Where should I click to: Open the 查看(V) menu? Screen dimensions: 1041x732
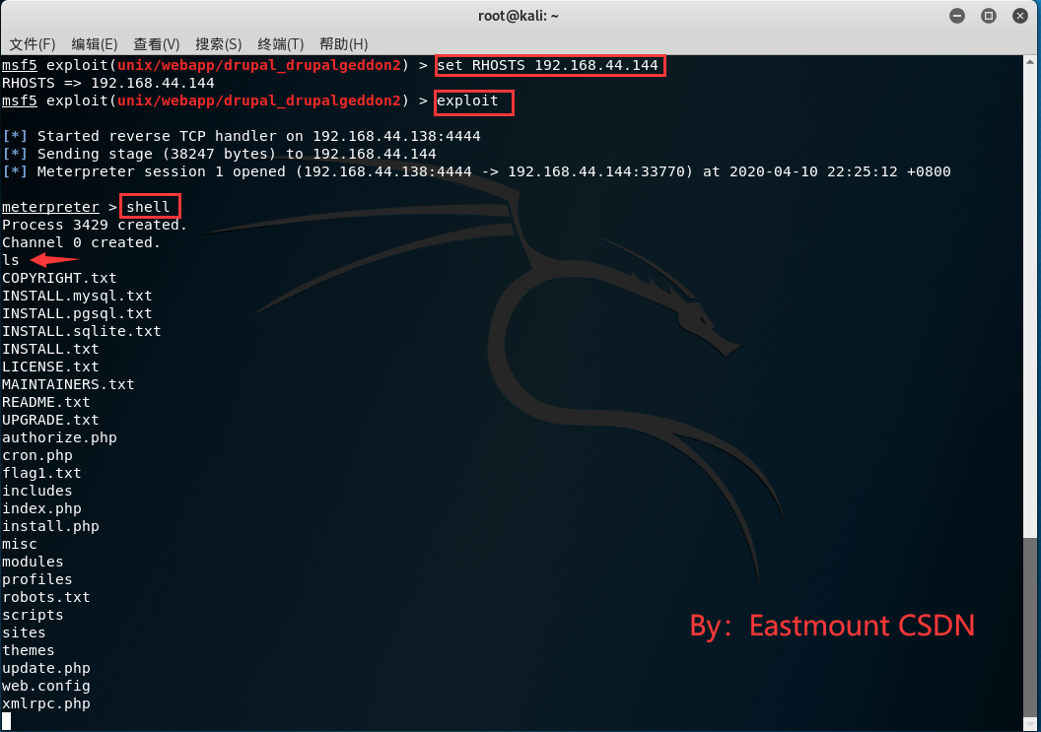point(156,44)
